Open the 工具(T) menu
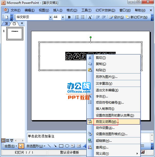This screenshot has height=157, width=155. pos(86,10)
